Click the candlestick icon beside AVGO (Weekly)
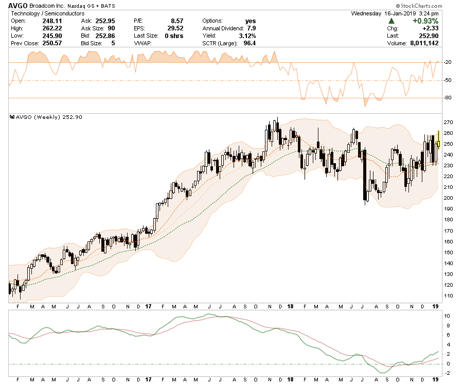 pos(12,117)
